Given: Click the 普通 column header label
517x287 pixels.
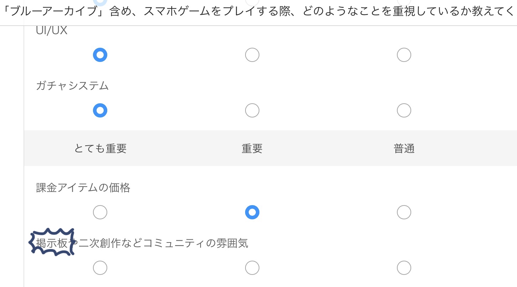Looking at the screenshot, I should 404,148.
